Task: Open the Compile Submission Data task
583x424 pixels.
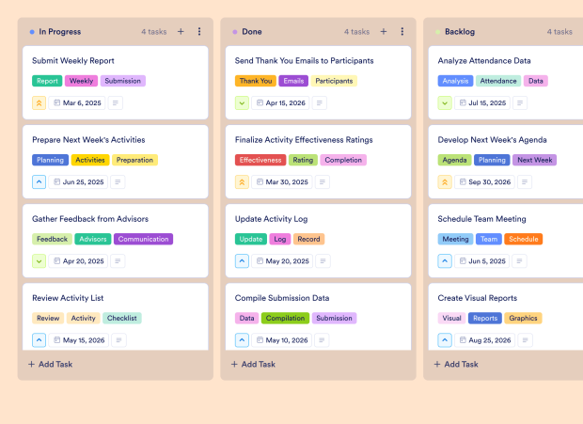Action: 282,298
